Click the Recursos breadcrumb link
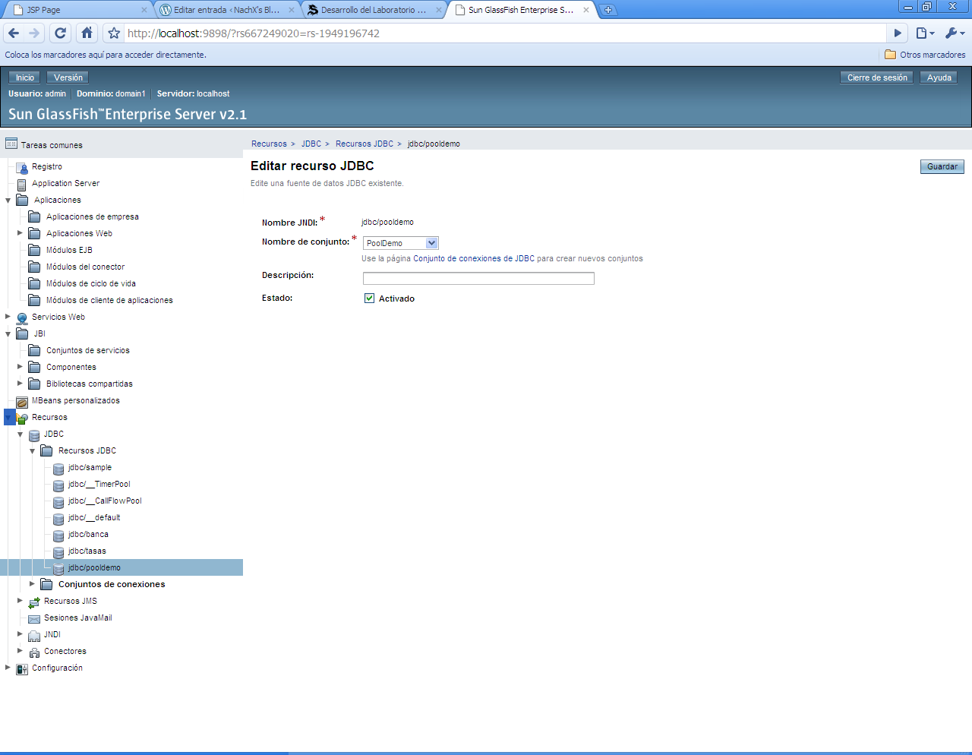Viewport: 972px width, 755px height. 269,144
